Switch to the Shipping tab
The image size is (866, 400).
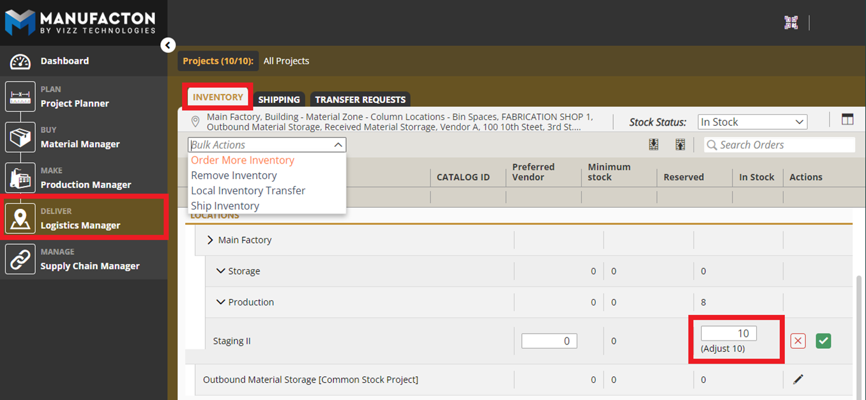point(279,100)
